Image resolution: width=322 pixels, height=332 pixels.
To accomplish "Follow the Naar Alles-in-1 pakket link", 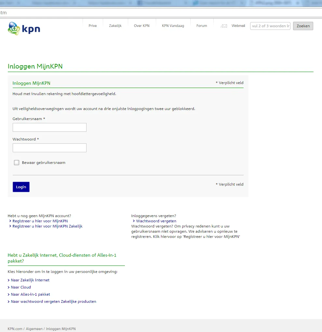I will click(x=30, y=294).
